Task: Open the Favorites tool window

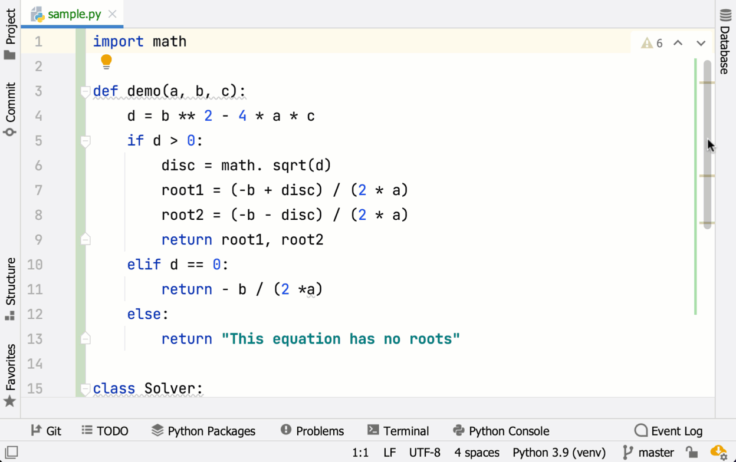Action: (10, 375)
